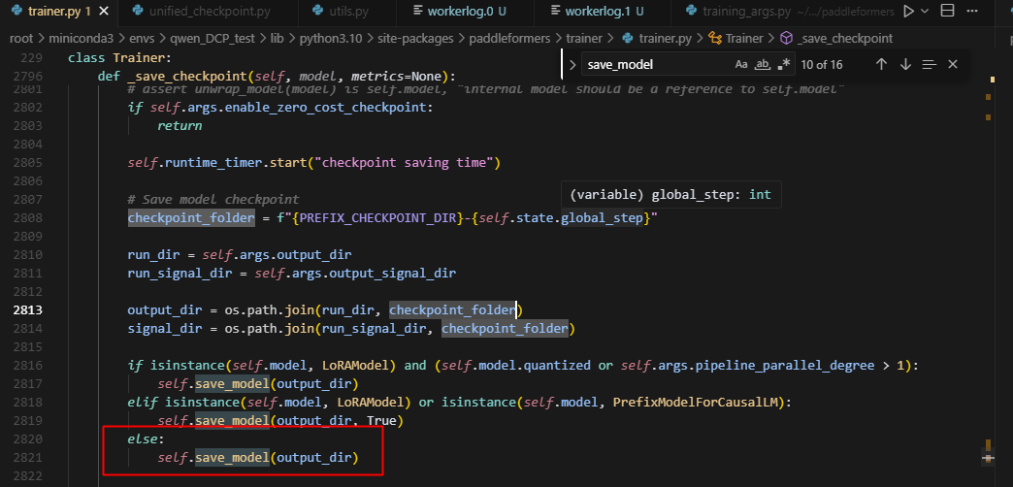Go to previous find match arrow
This screenshot has height=487, width=1013.
click(881, 64)
